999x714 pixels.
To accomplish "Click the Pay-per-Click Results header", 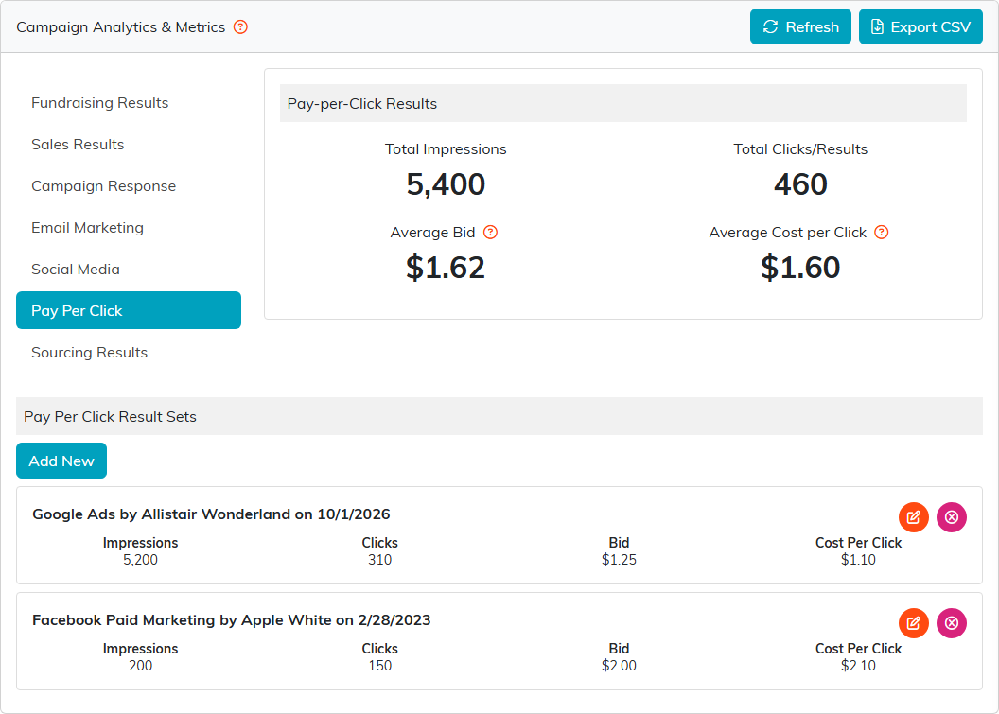I will point(623,103).
